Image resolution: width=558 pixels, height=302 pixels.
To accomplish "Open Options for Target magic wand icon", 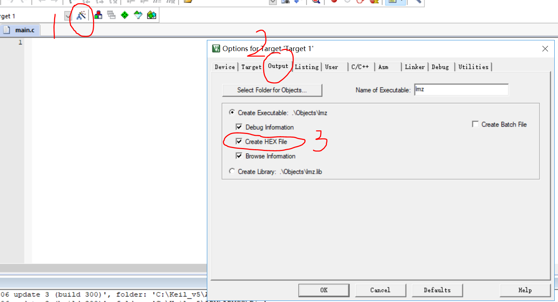I will coord(81,15).
